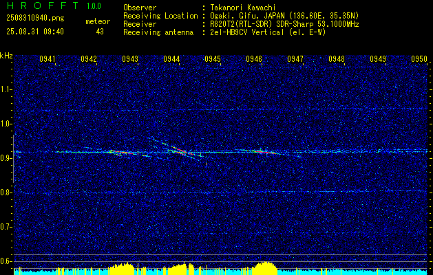Click the 'Receiving Location' label
Image resolution: width=433 pixels, height=275 pixels.
[160, 16]
